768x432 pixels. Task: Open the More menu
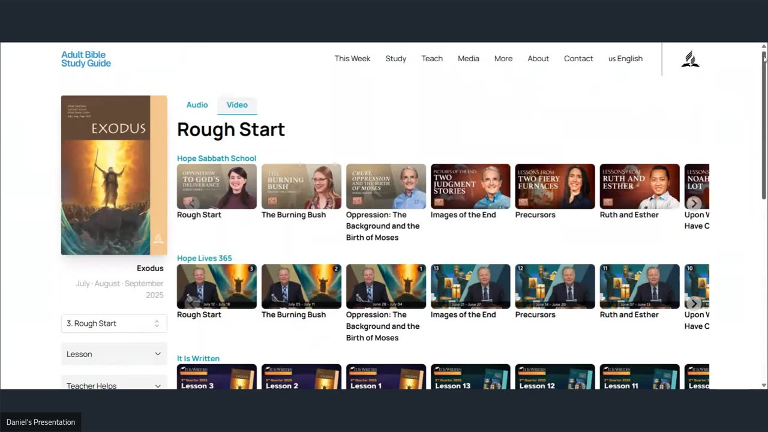pyautogui.click(x=503, y=58)
